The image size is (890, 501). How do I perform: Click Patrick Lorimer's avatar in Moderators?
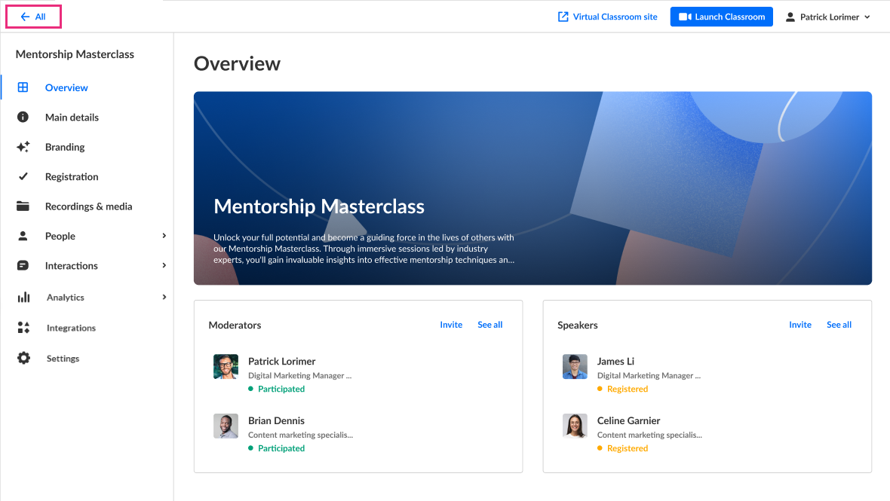[226, 367]
